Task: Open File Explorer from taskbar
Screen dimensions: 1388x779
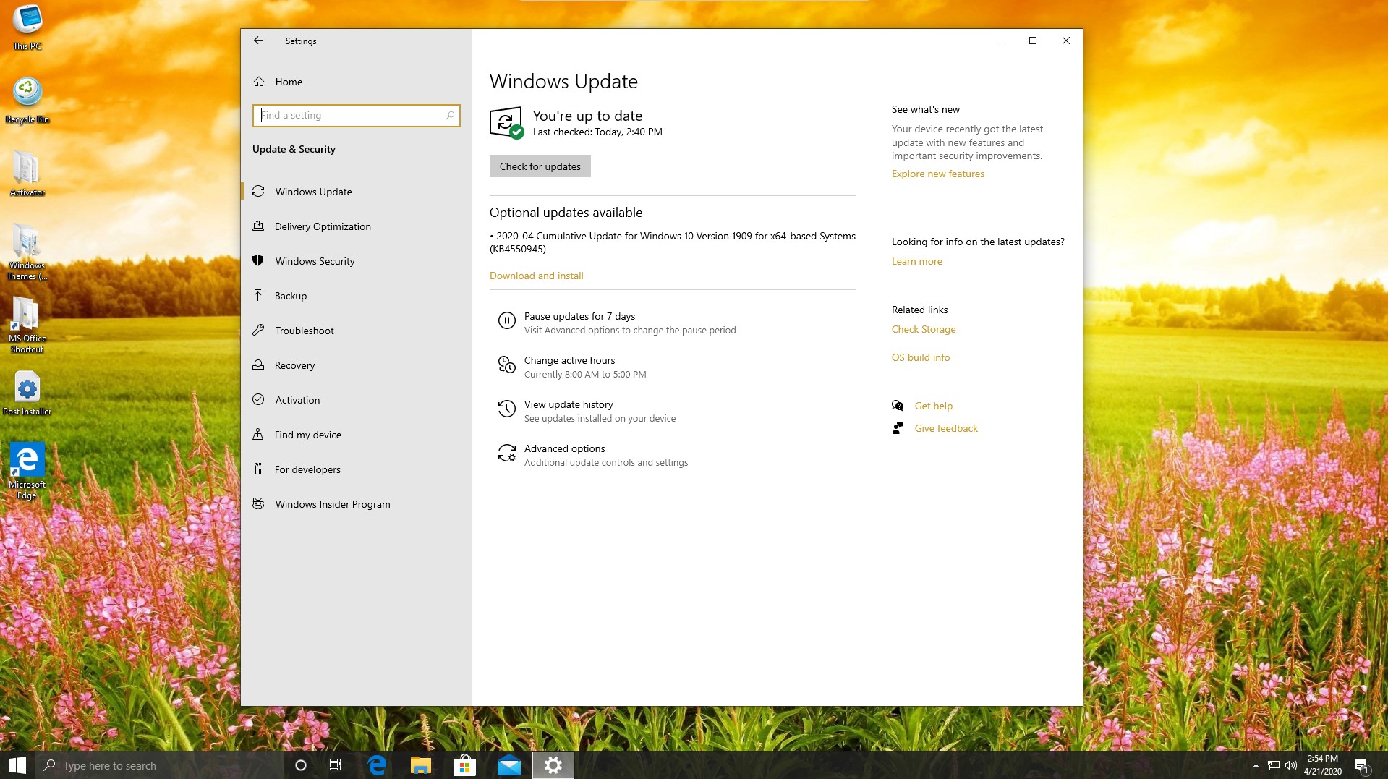Action: tap(421, 765)
